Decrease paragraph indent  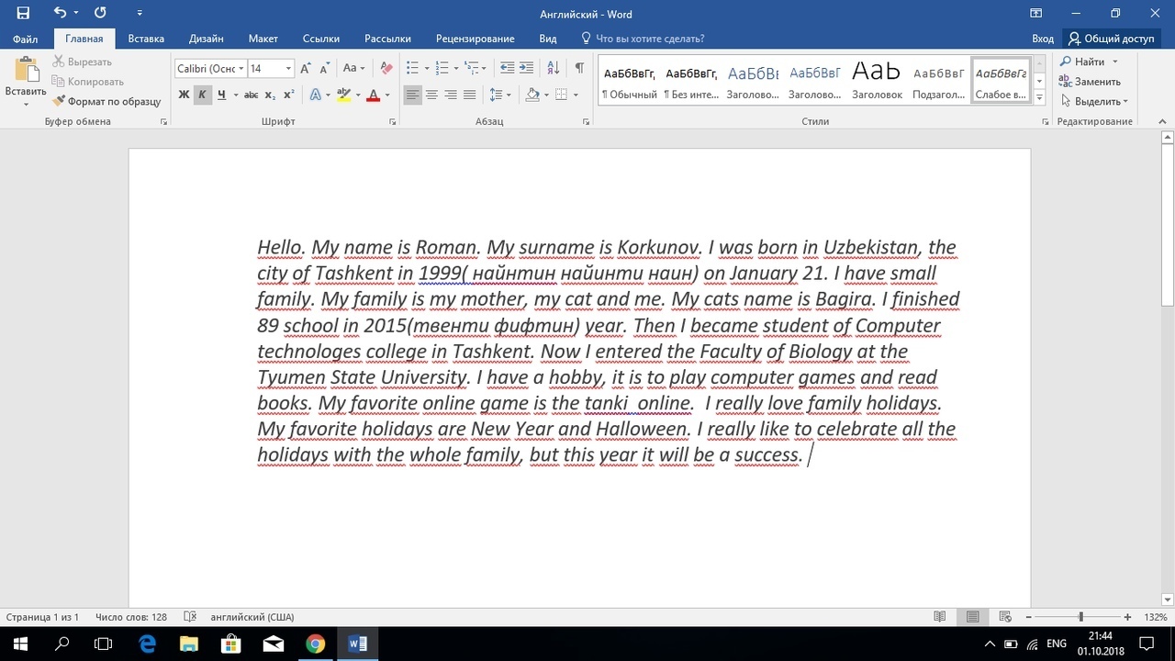click(x=507, y=69)
